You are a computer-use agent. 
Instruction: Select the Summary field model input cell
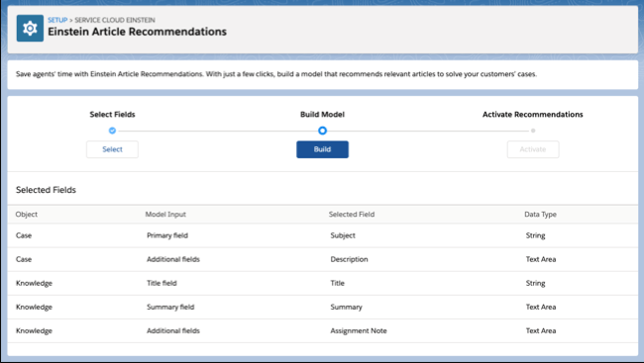pos(170,307)
